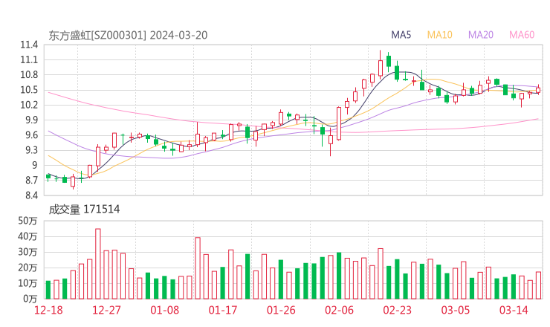Image resolution: width=550 pixels, height=327 pixels.
Task: Select the highest-priced candlestick above 11.1
Action: click(x=381, y=65)
